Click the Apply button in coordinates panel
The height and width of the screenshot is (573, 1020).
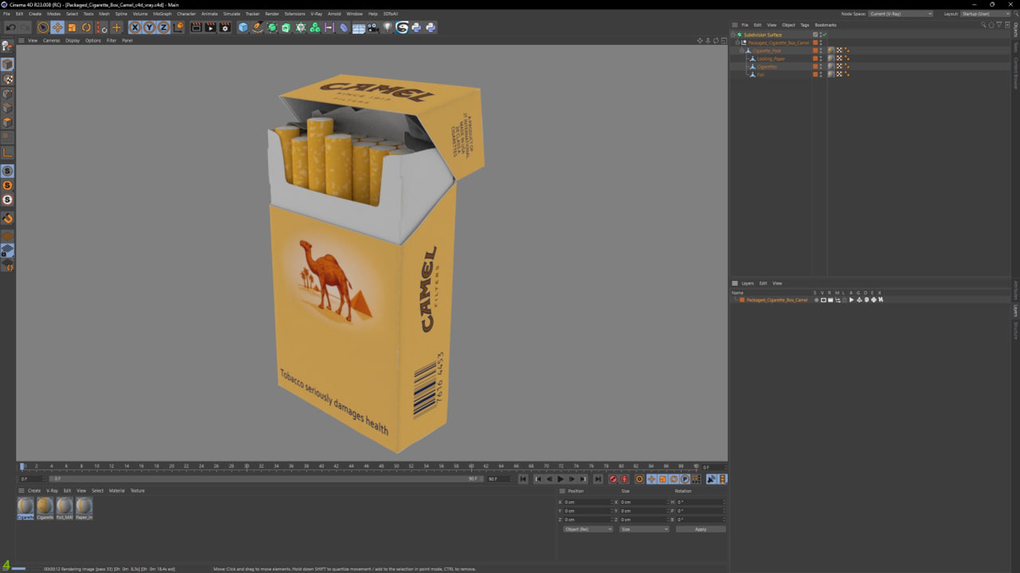click(x=701, y=529)
